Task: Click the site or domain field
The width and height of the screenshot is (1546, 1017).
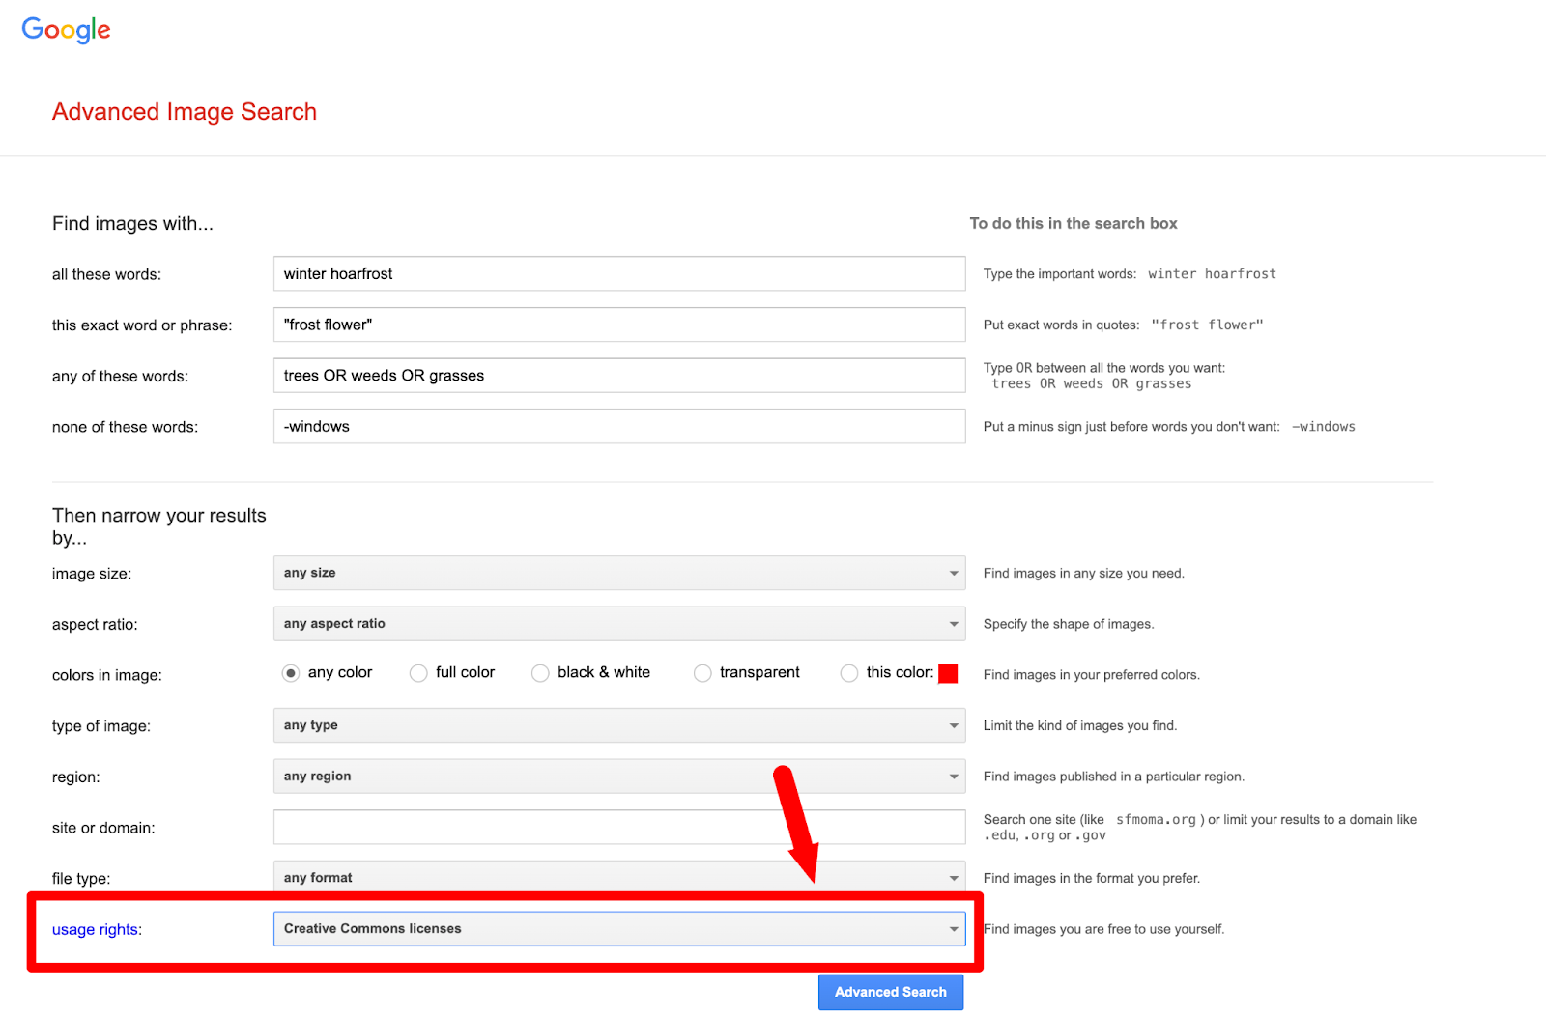Action: pyautogui.click(x=618, y=827)
